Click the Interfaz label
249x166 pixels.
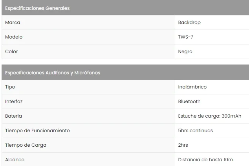pos(14,101)
